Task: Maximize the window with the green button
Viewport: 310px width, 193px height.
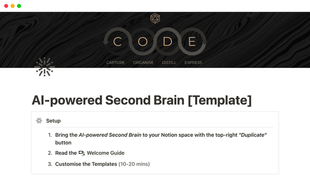Action: pos(19,6)
